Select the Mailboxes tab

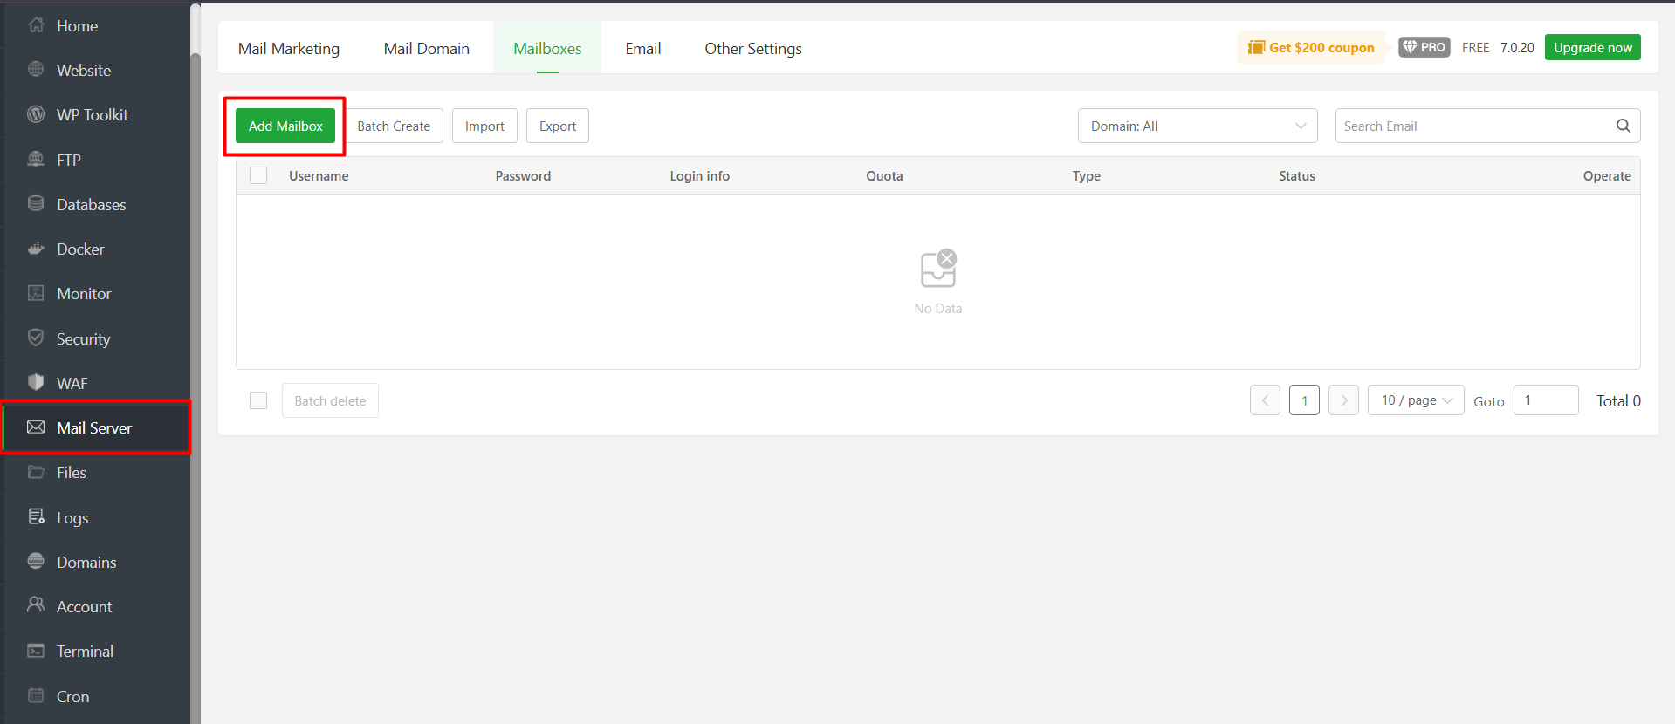547,48
